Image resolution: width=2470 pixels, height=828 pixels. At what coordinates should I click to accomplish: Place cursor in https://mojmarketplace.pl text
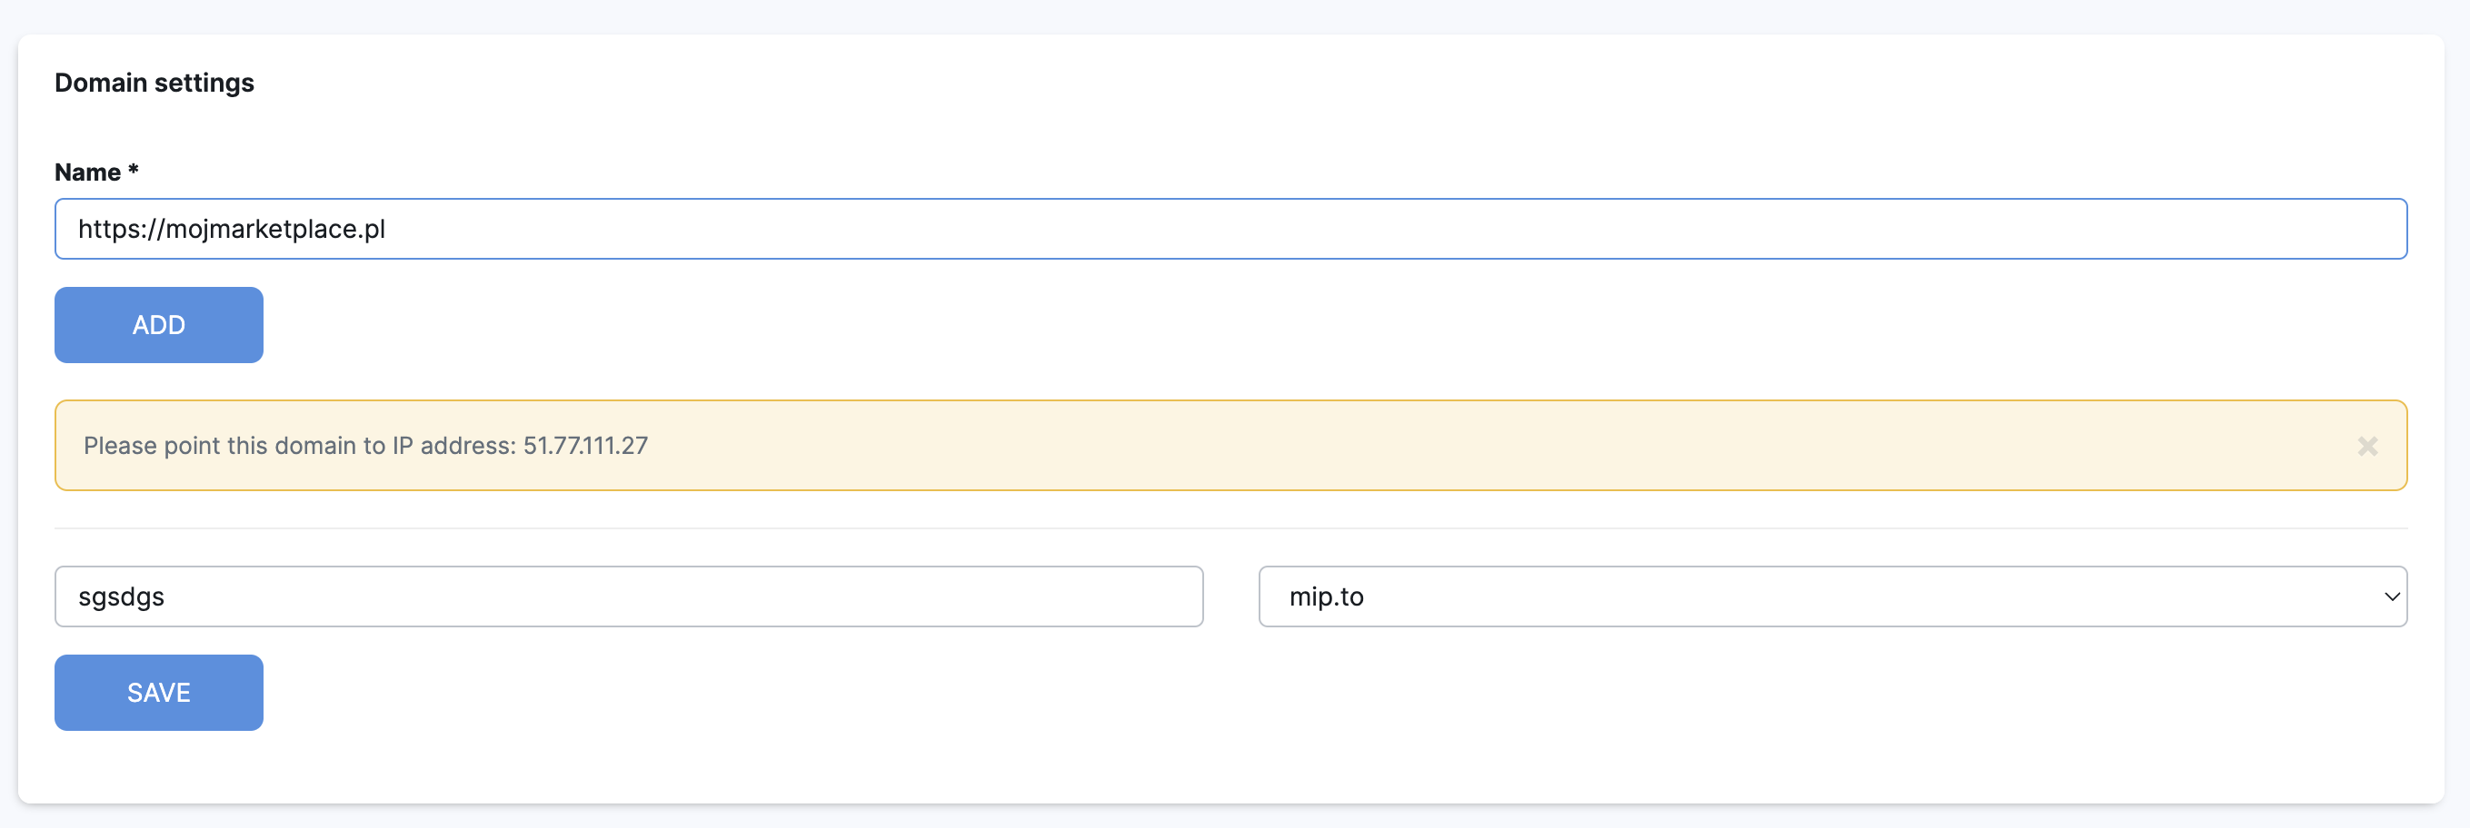[232, 229]
